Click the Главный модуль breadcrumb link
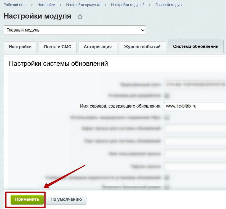This screenshot has height=209, width=226. click(169, 5)
